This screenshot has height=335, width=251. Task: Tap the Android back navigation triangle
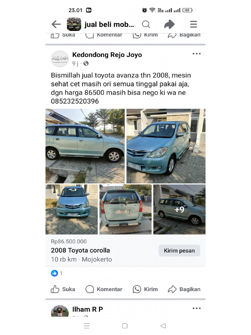[x=163, y=326]
